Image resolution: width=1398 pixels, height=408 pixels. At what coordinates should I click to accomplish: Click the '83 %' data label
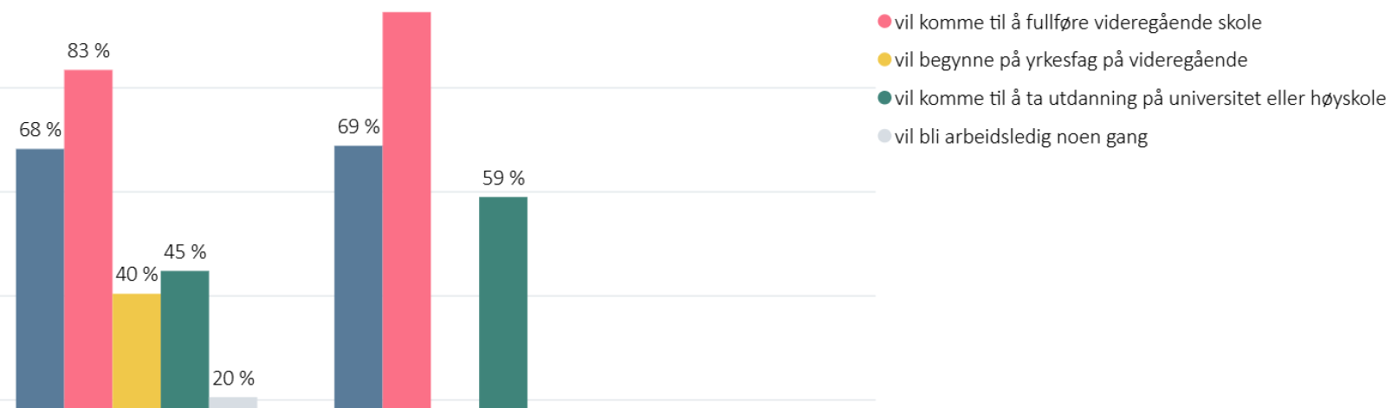click(x=88, y=51)
